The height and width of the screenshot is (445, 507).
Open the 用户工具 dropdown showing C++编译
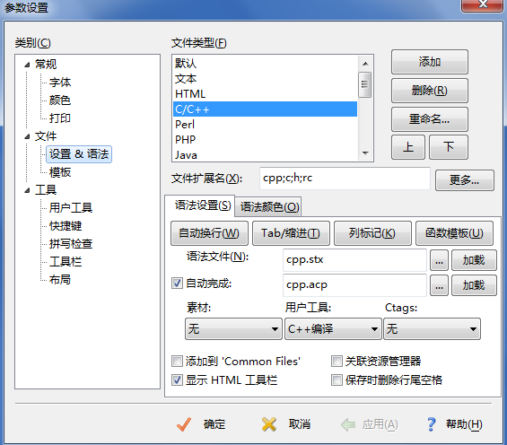[333, 329]
